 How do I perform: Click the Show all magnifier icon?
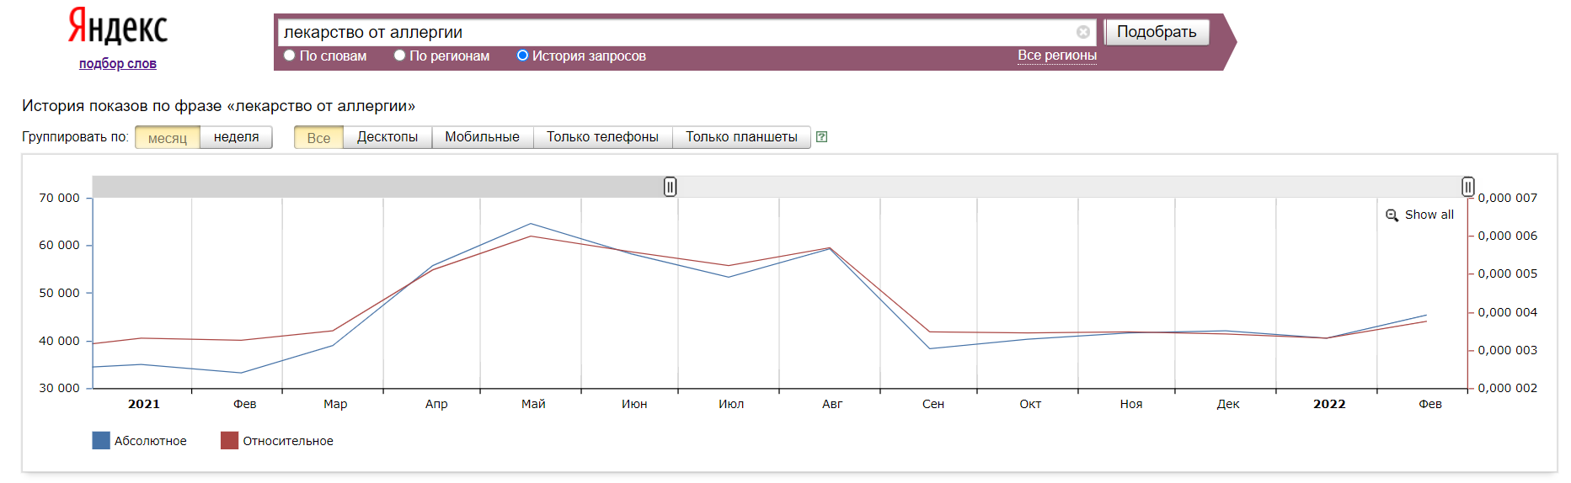[x=1392, y=215]
